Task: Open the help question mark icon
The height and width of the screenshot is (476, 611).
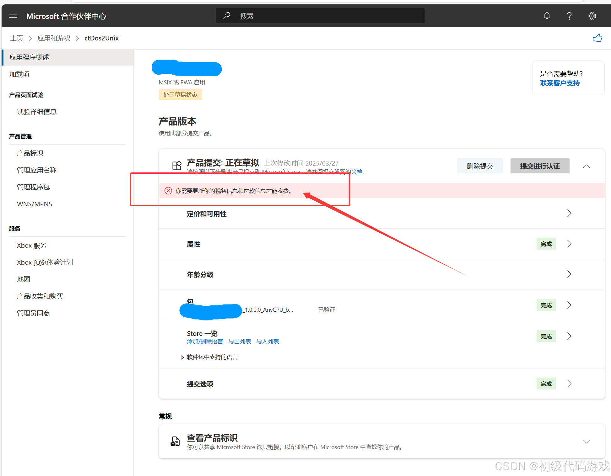Action: (x=569, y=16)
